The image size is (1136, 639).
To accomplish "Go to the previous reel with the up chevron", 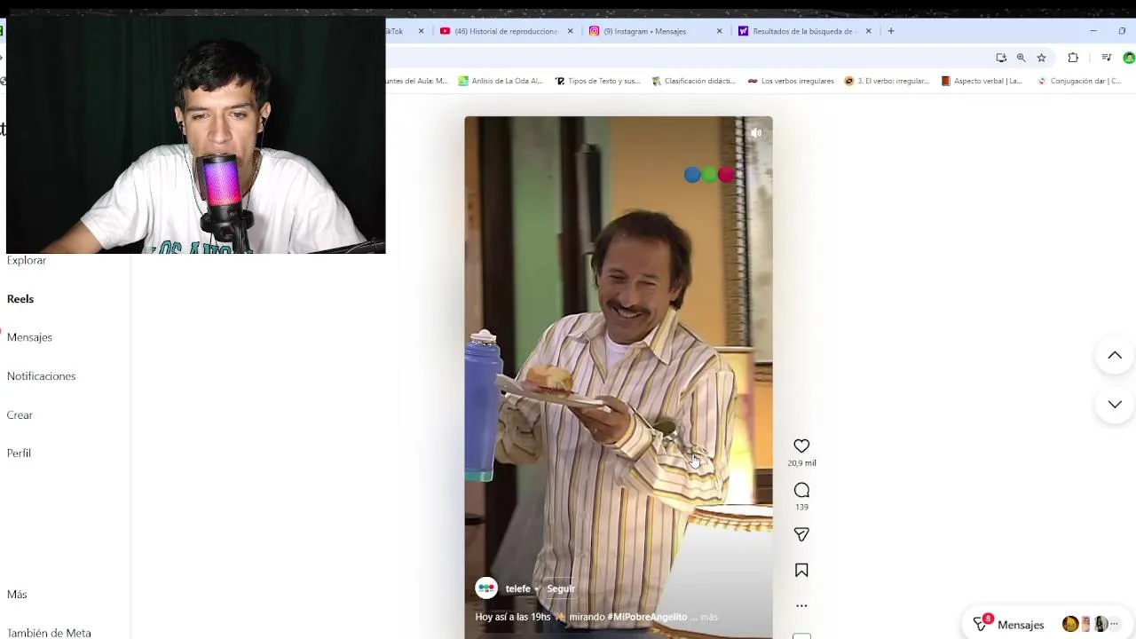I will (x=1115, y=355).
